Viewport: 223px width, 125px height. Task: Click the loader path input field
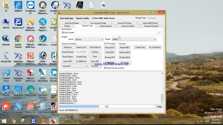pyautogui.click(x=116, y=33)
